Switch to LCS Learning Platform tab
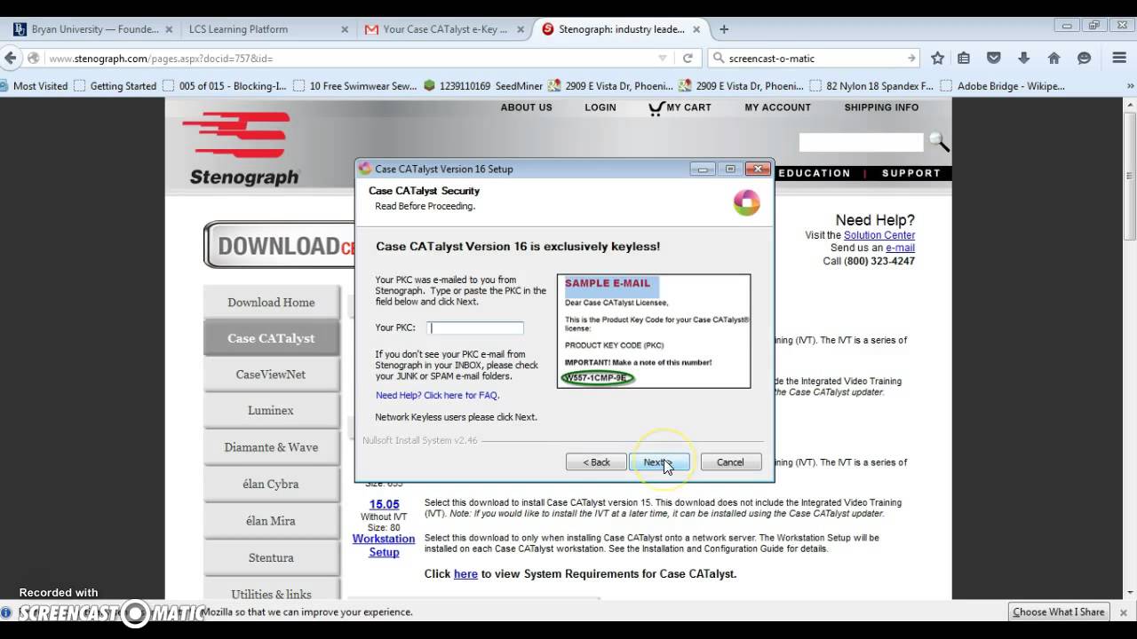Image resolution: width=1137 pixels, height=639 pixels. (266, 29)
